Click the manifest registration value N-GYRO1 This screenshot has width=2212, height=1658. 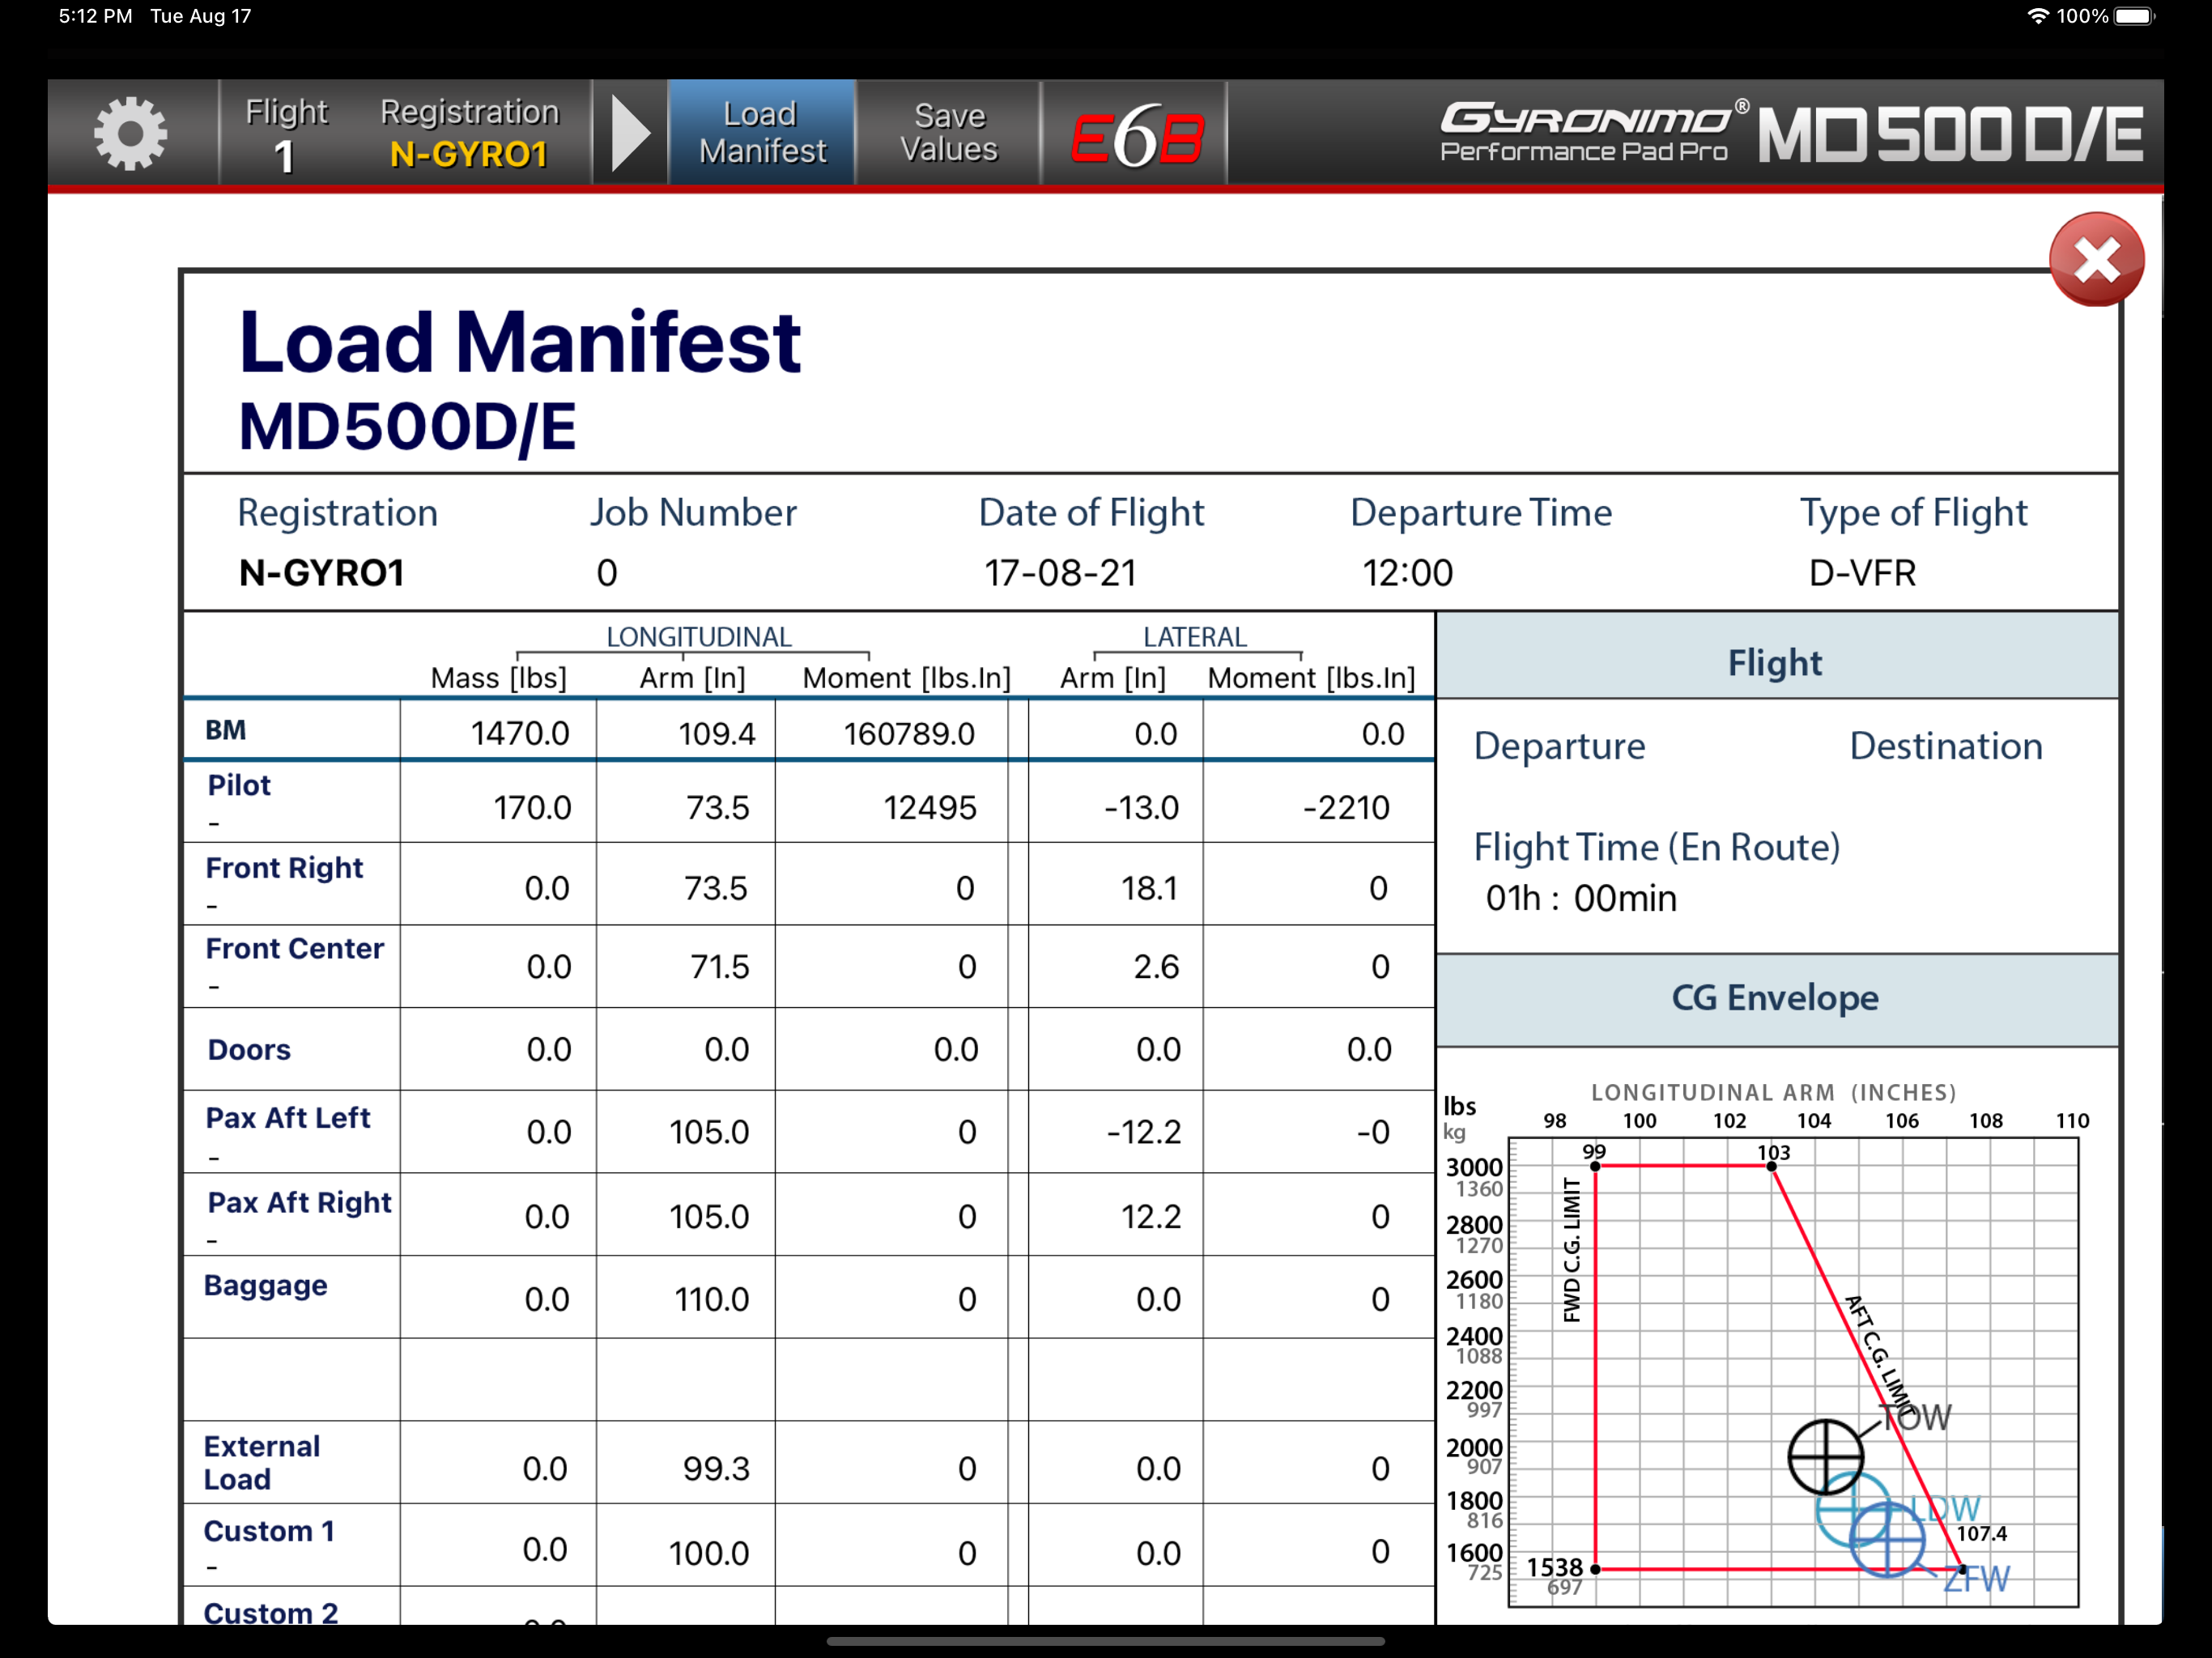pos(322,573)
